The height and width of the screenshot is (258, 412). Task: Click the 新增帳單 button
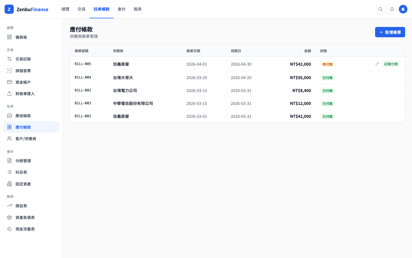[x=390, y=32]
